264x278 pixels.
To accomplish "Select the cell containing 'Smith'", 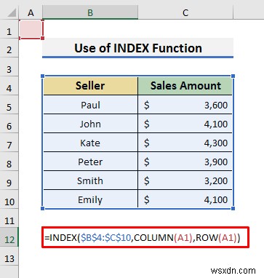I will (90, 180).
